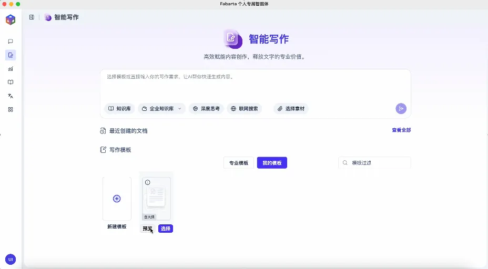
Task: Open the apps grid sidebar icon
Action: pos(11,110)
